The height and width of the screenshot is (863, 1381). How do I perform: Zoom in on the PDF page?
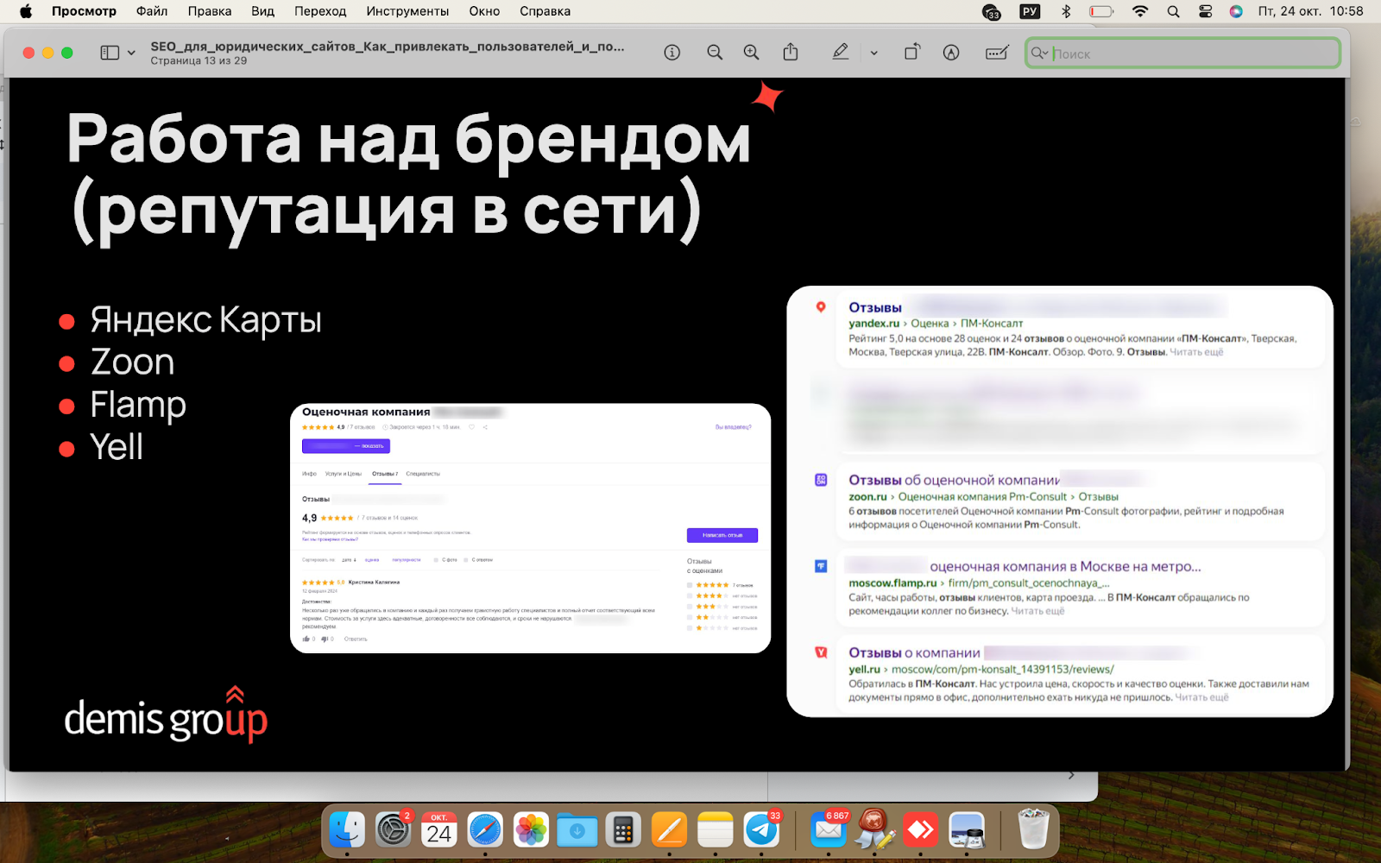(750, 52)
